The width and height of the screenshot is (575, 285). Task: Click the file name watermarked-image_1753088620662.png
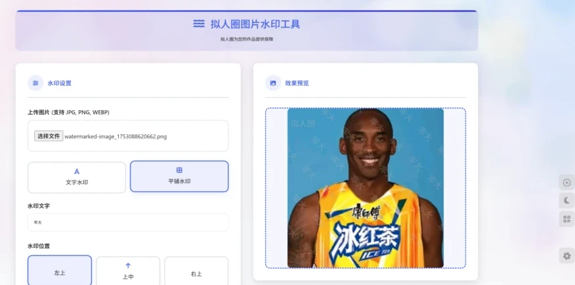116,136
